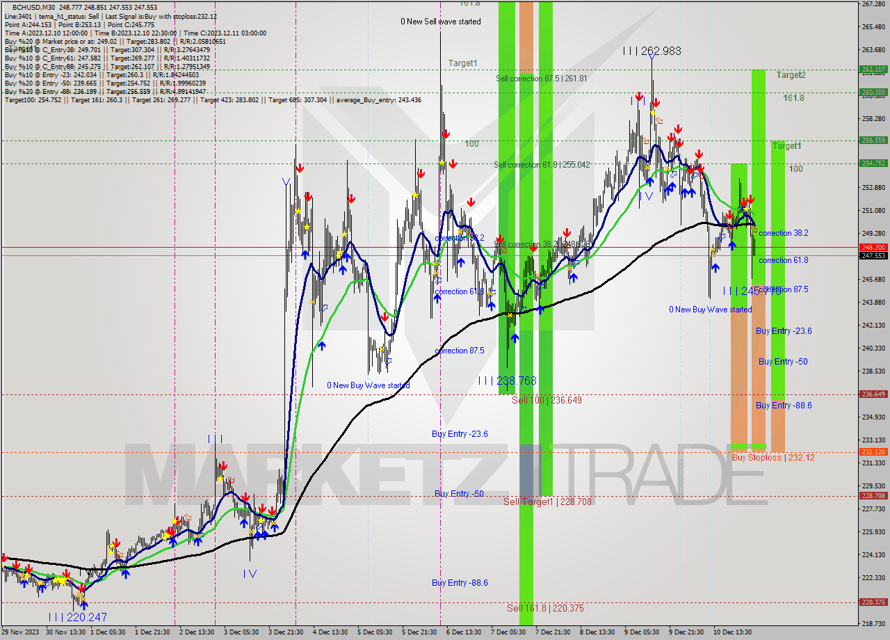Click the 'Sell correction 61.8 | 255.042' label
Viewport: 890px width, 640px height.
tap(542, 165)
